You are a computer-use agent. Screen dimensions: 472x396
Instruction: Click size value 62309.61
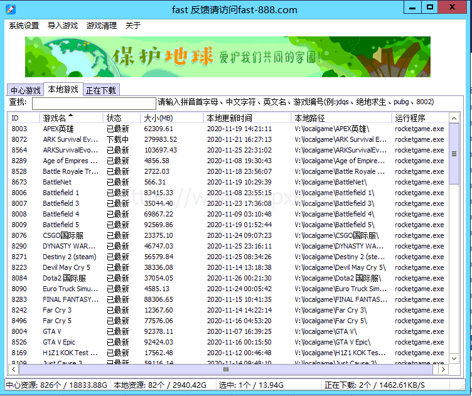tap(159, 129)
